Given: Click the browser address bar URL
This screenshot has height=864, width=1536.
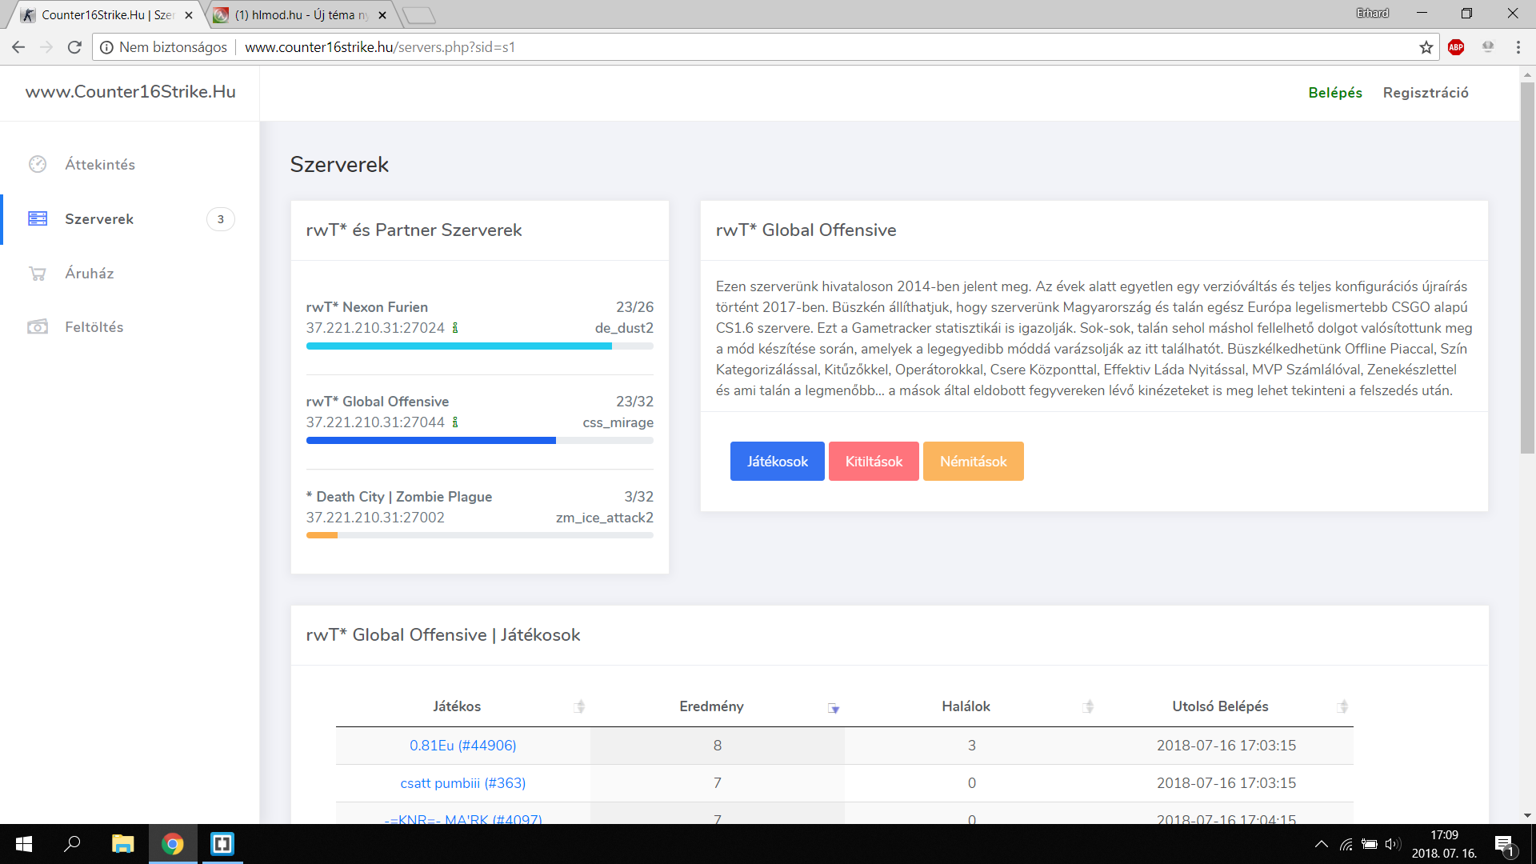Looking at the screenshot, I should tap(379, 47).
